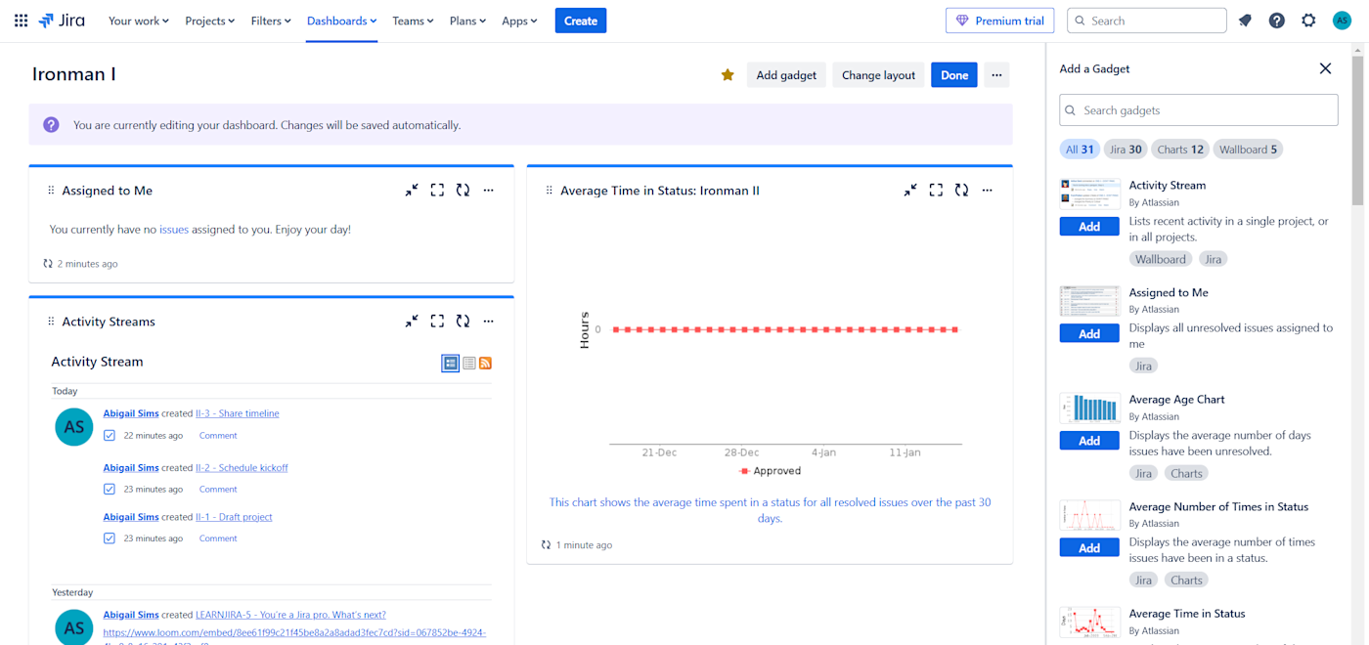Screen dimensions: 1369x645
Task: Select the Jira 30 gadget filter
Action: click(1126, 150)
